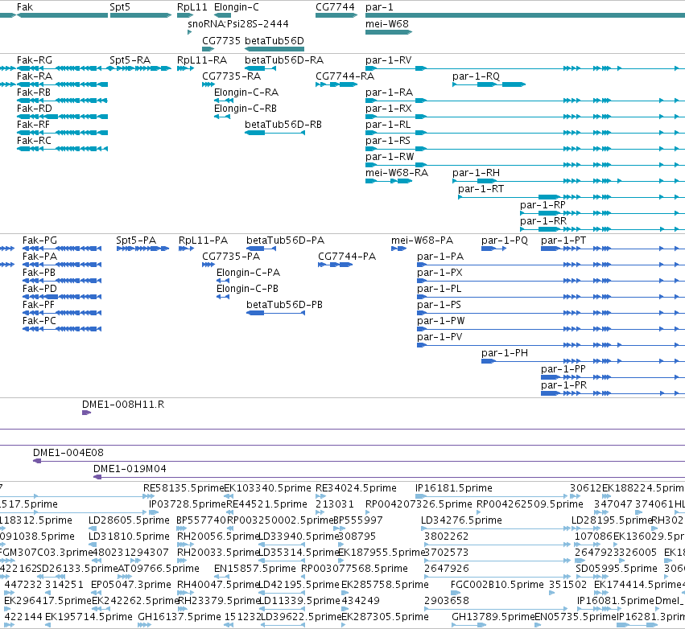
Task: Select transcript Spt5-RA
Action: pos(130,60)
